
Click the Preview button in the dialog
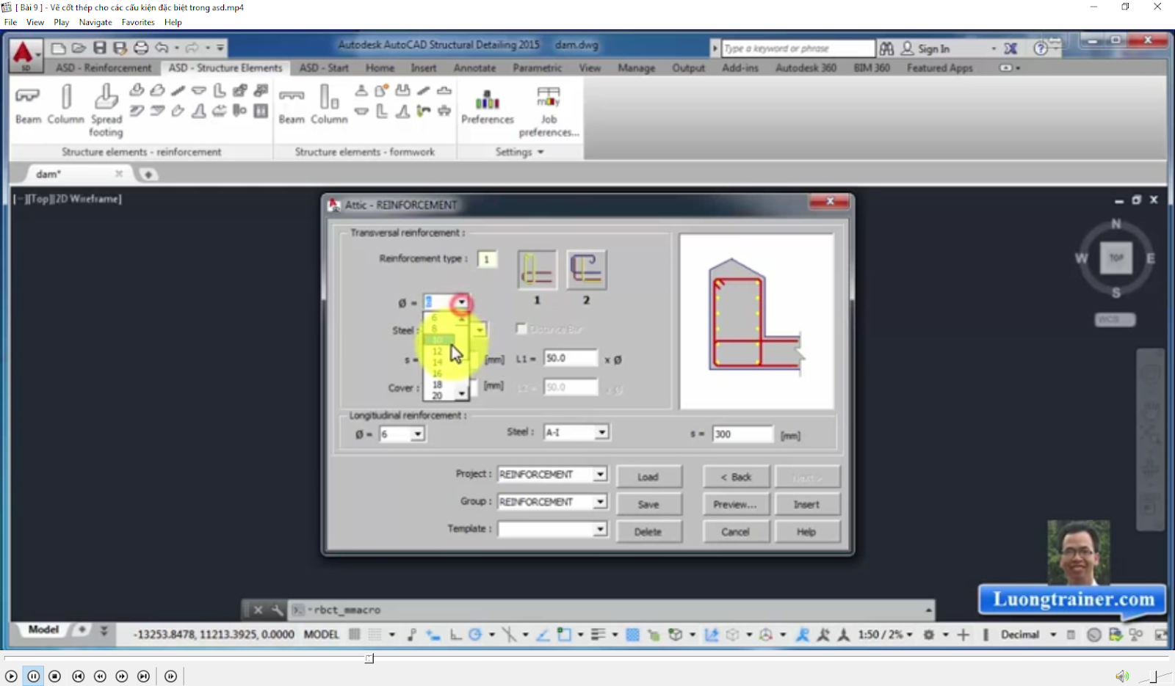tap(735, 504)
